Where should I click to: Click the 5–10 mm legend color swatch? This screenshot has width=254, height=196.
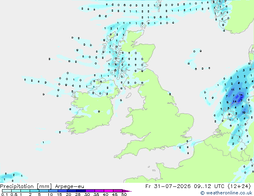44,191
